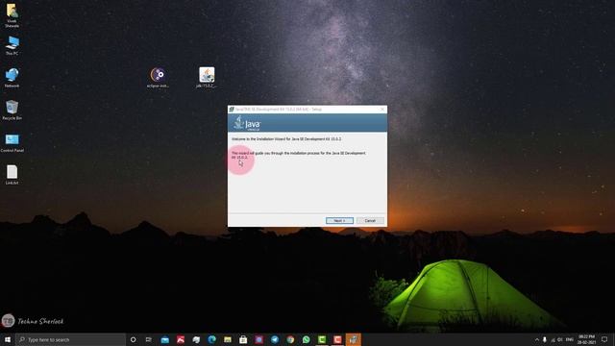
Task: Show hidden system tray icons
Action: tap(536, 339)
